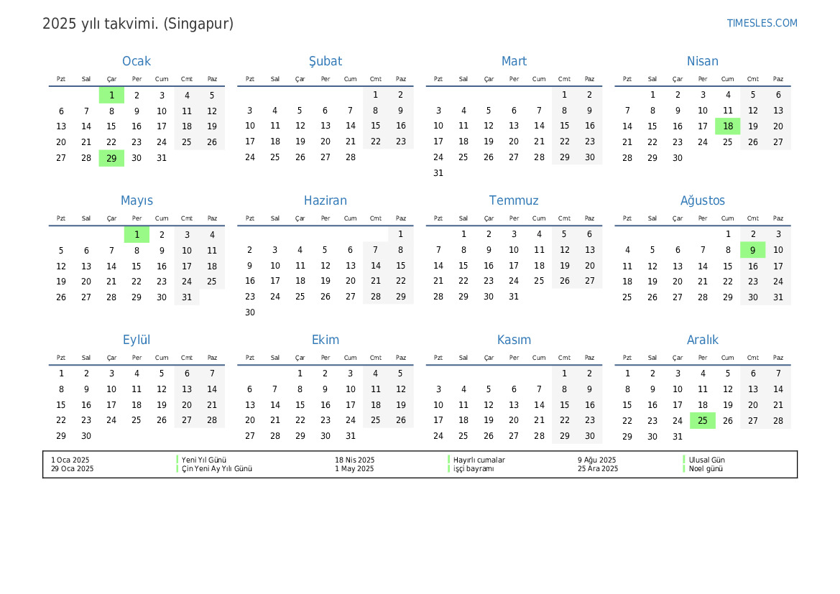The image size is (840, 594).
Task: Click the Kasım month heading
Action: tap(514, 340)
